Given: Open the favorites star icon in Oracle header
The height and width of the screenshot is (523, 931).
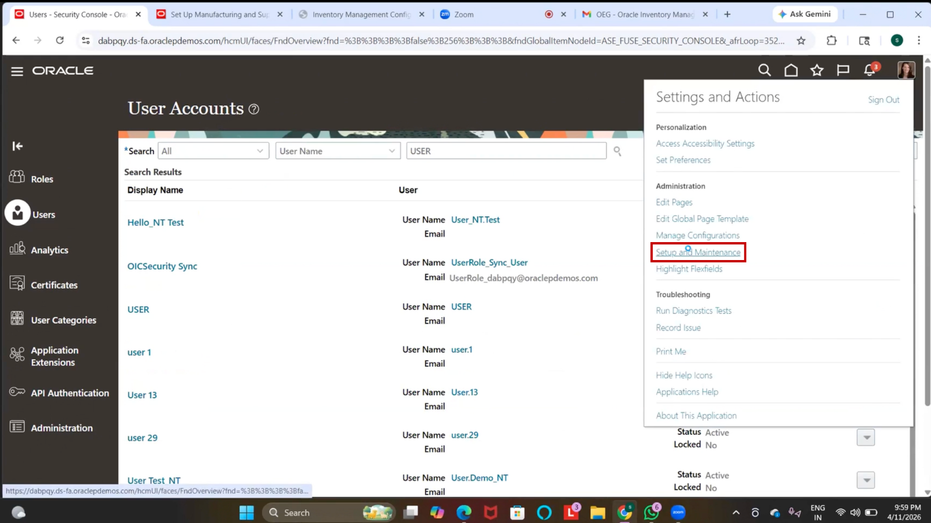Looking at the screenshot, I should click(x=817, y=70).
